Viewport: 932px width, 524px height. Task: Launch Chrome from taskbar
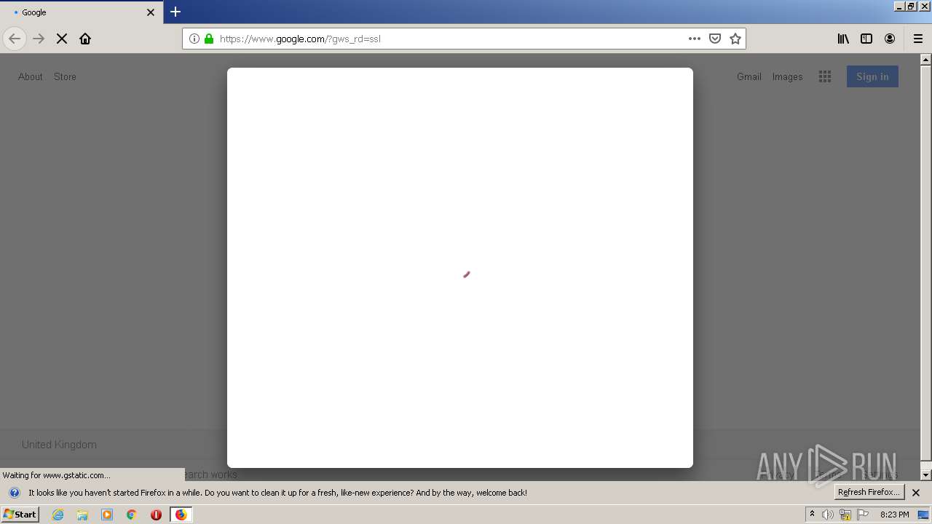[x=132, y=515]
